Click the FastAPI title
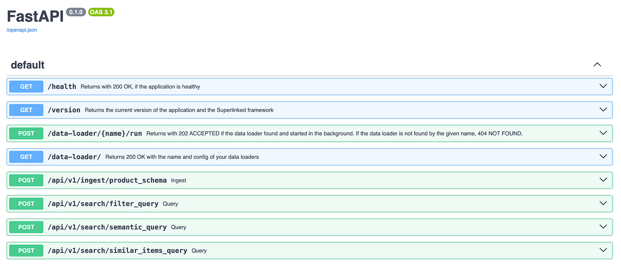 [35, 16]
